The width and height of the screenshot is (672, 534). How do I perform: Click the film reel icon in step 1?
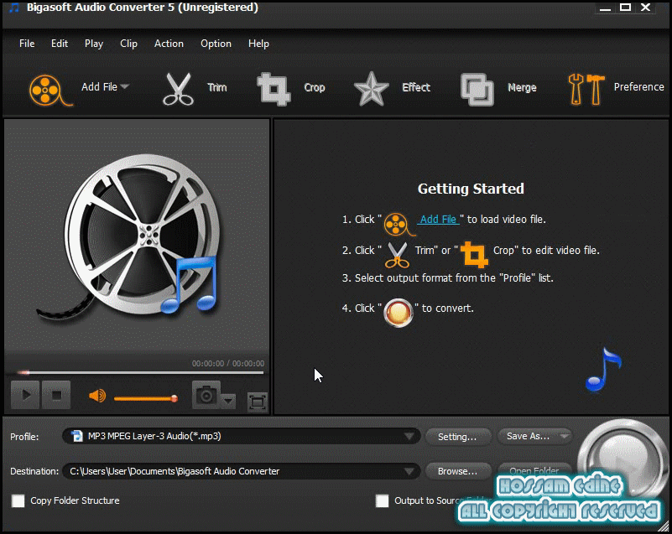coord(399,225)
